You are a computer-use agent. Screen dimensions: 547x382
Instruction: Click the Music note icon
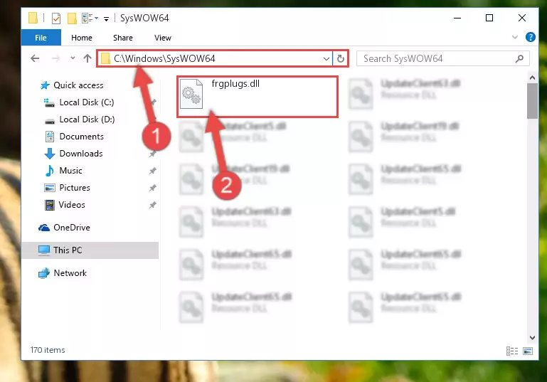pos(50,171)
